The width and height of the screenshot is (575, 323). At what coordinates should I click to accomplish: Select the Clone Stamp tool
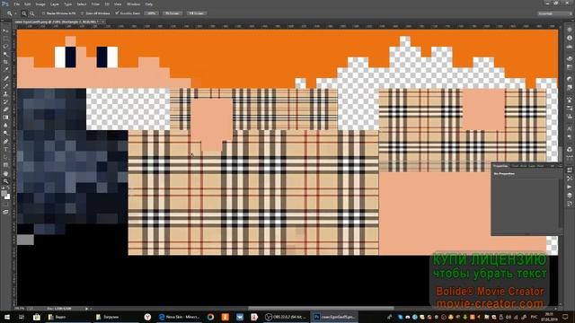[x=5, y=93]
